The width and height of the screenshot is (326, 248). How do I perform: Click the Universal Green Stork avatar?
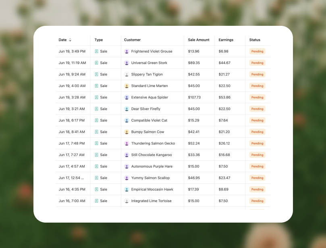127,63
